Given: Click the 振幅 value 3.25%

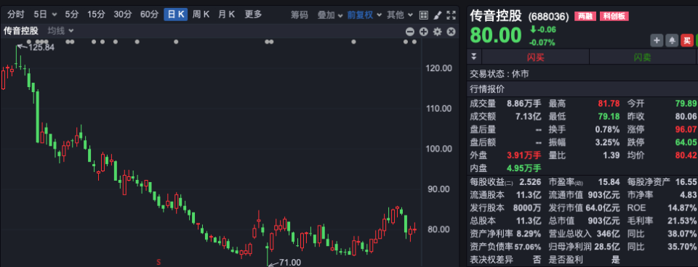Looking at the screenshot, I should 607,143.
